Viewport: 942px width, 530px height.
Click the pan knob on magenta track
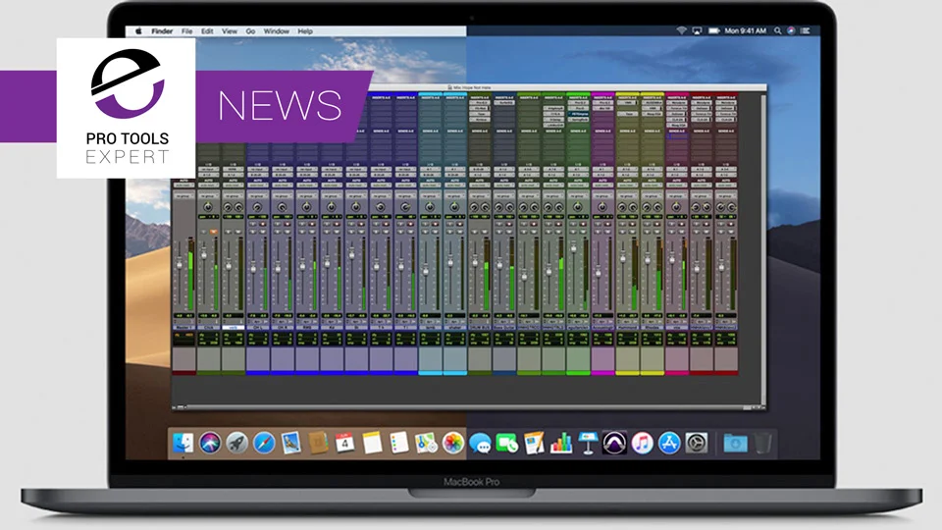click(x=602, y=207)
